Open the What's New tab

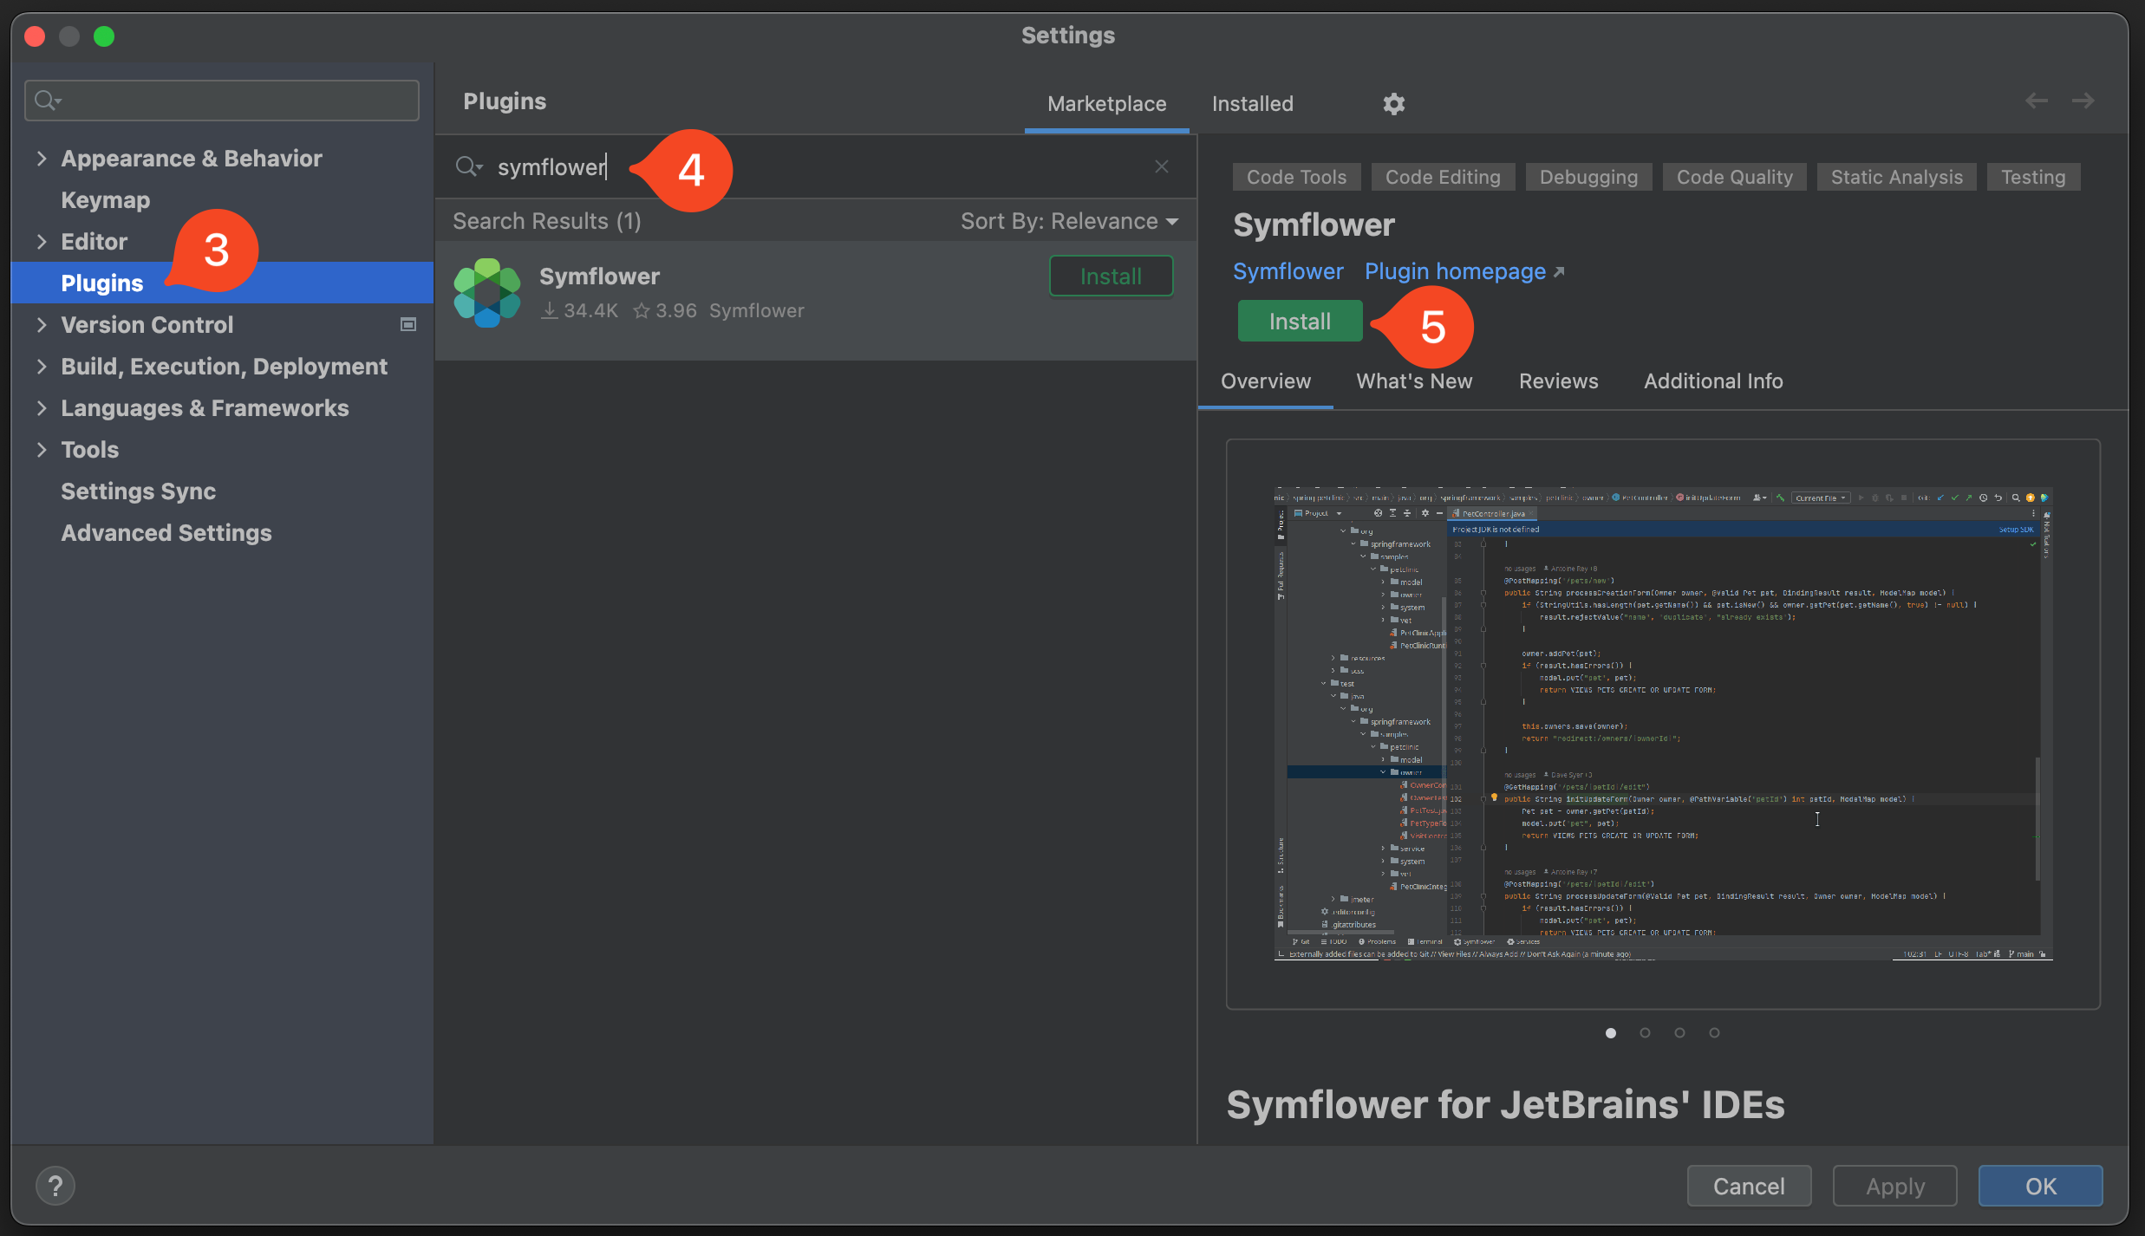1414,381
